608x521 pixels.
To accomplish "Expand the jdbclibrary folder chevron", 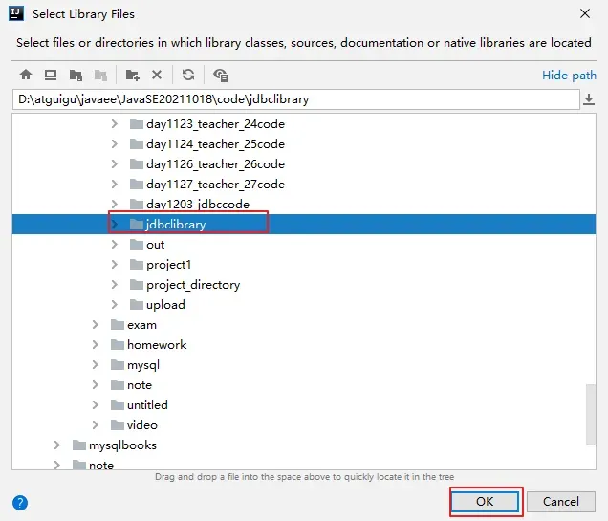I will point(115,225).
